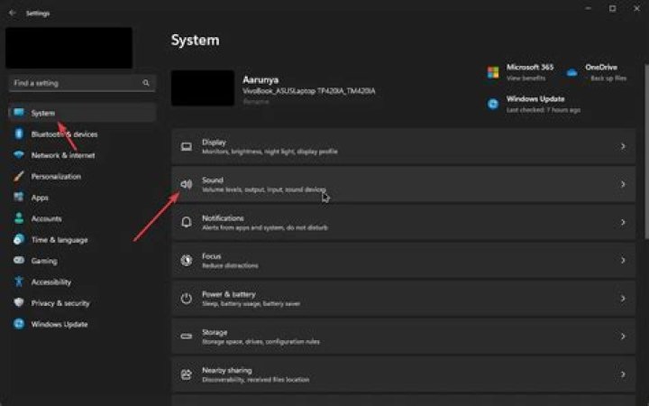The image size is (649, 406).
Task: Click the Windows Update icon in header
Action: [493, 104]
